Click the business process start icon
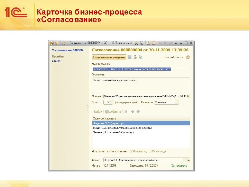The height and width of the screenshot is (187, 249). click(135, 57)
